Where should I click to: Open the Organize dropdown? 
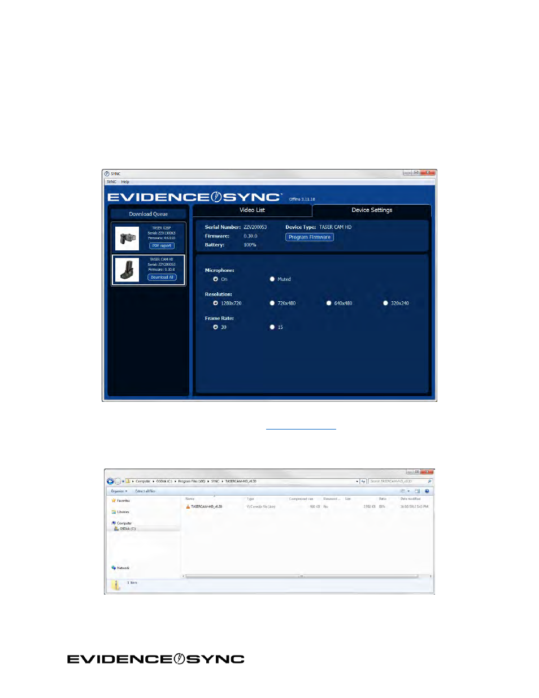click(119, 491)
